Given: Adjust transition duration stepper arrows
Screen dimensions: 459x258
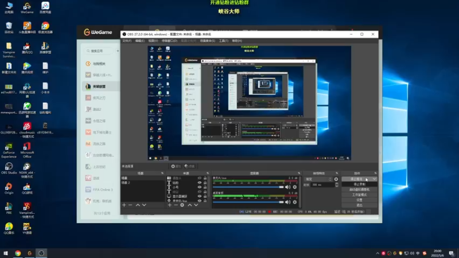Looking at the screenshot, I should pos(337,185).
